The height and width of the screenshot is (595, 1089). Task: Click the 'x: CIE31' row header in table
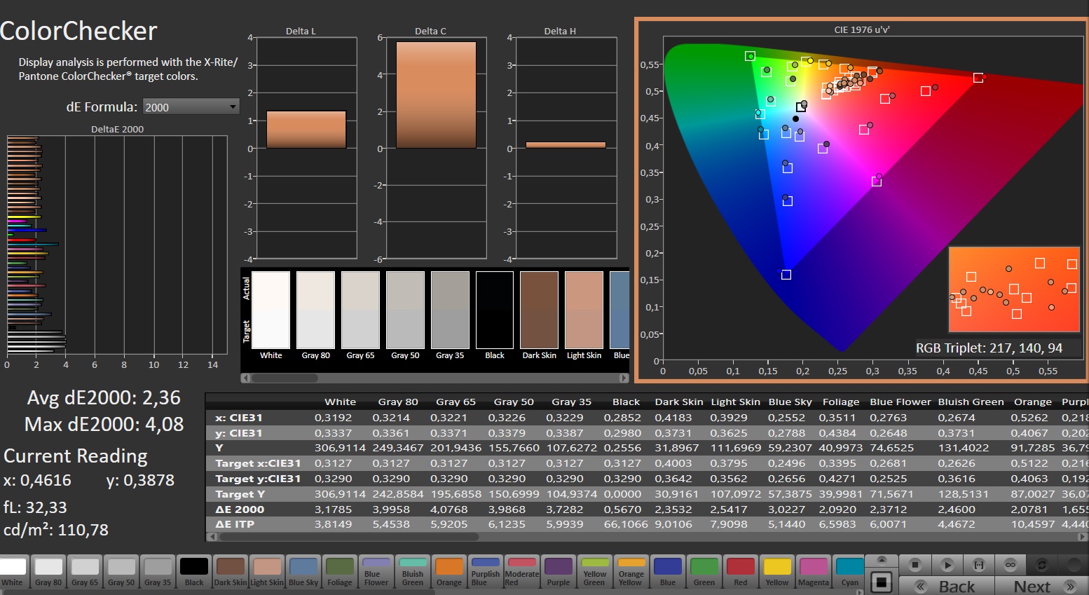[x=238, y=418]
